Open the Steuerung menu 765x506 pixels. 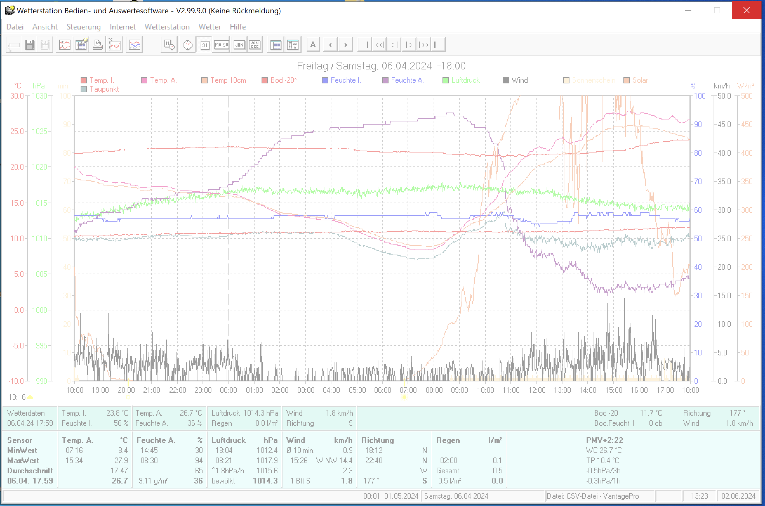point(83,27)
